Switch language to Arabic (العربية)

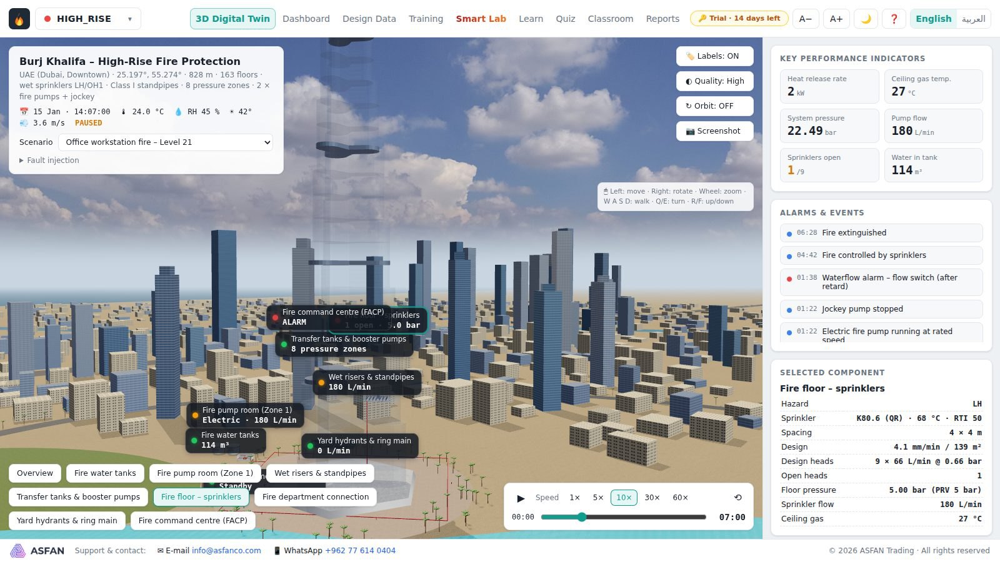click(974, 19)
